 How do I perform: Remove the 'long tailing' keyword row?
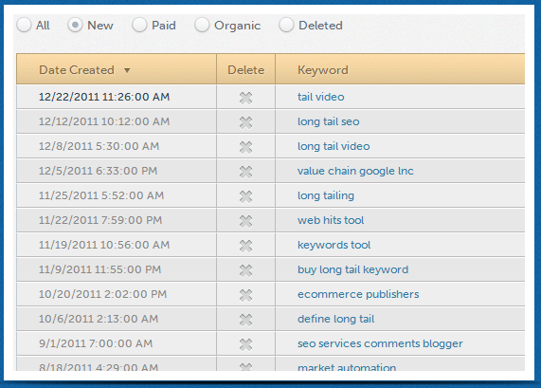tap(245, 196)
